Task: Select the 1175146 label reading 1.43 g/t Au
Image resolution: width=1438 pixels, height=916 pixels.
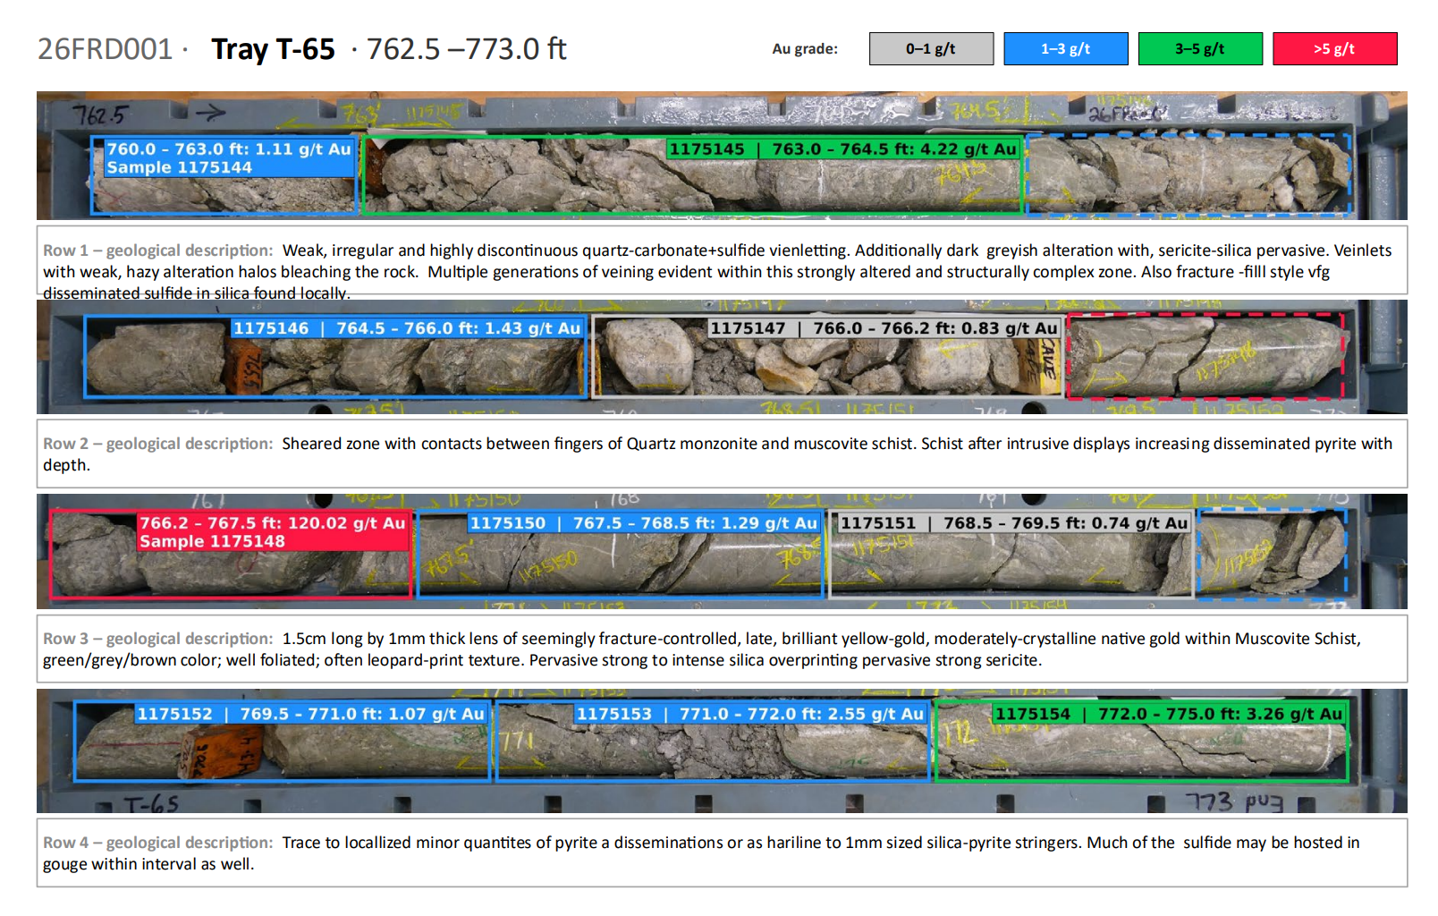Action: pyautogui.click(x=407, y=328)
